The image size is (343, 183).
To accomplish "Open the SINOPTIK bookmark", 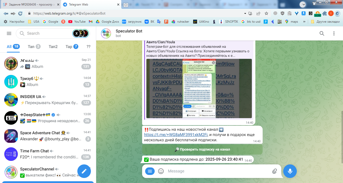I will point(229,22).
